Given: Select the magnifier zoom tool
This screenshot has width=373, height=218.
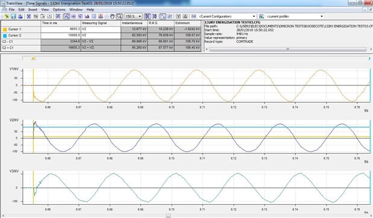Looking at the screenshot, I should pyautogui.click(x=119, y=16).
